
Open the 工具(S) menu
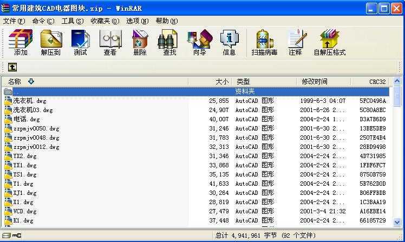pyautogui.click(x=72, y=21)
